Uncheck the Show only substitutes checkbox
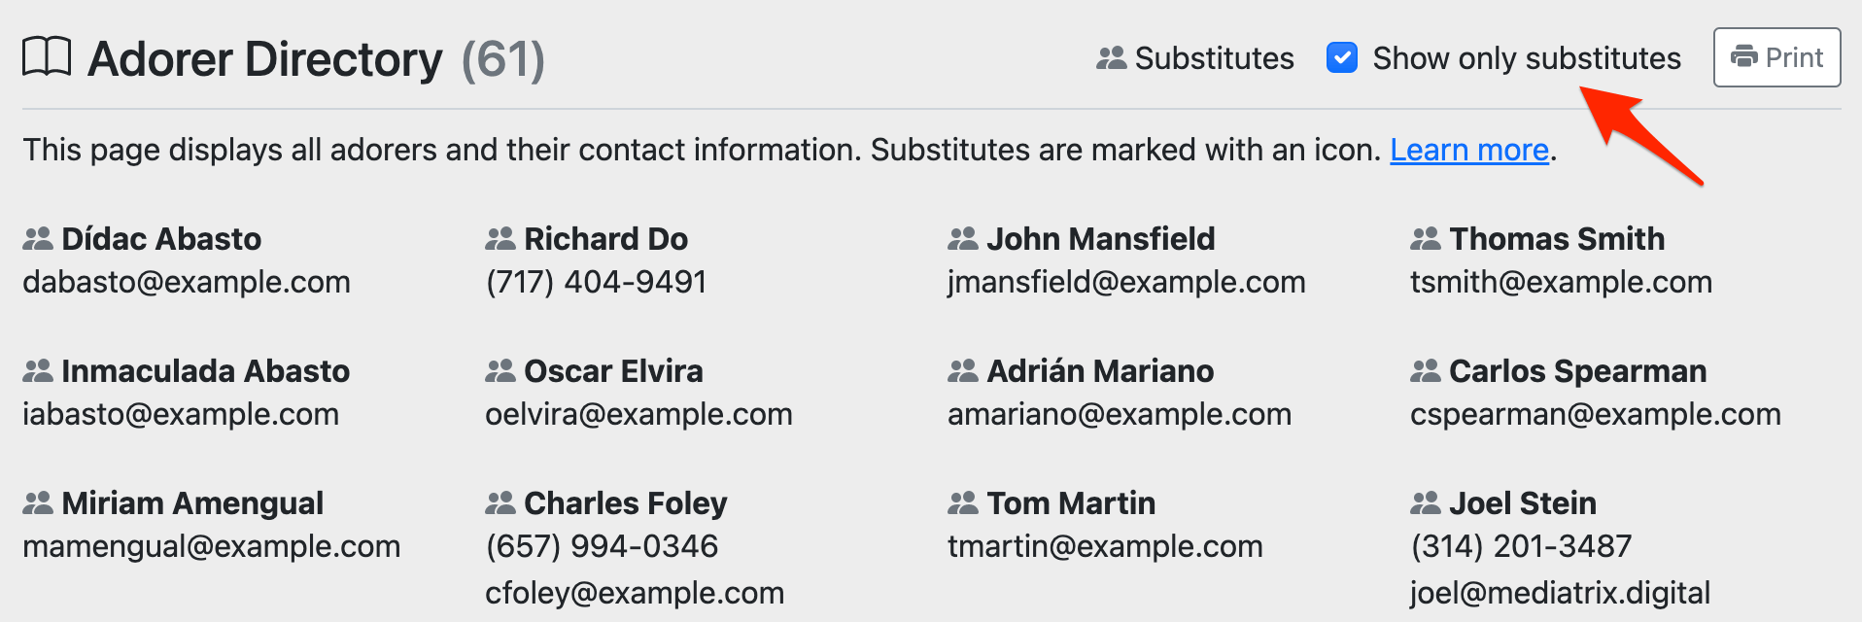1862x622 pixels. click(x=1342, y=58)
